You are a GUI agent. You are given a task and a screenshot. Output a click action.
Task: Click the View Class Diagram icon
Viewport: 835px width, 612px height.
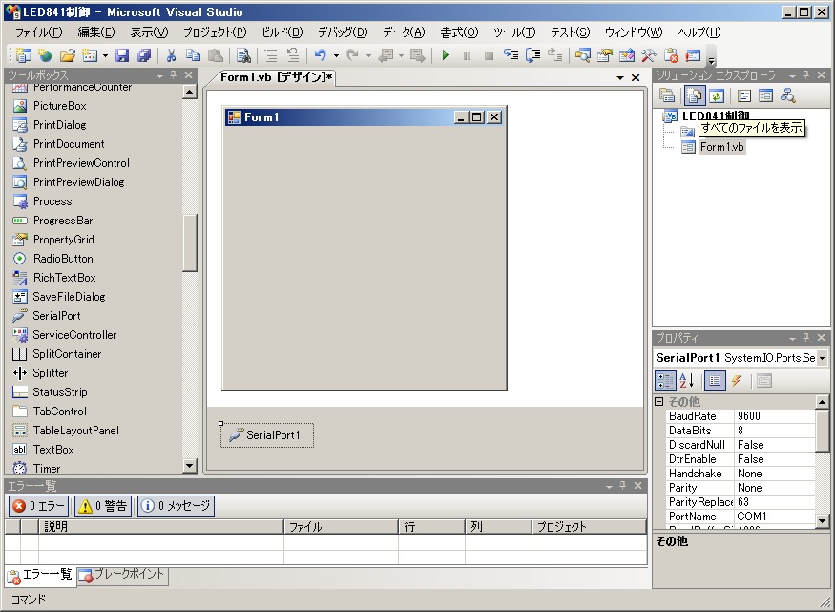point(787,95)
